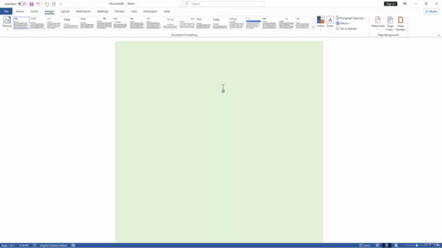This screenshot has width=442, height=248.
Task: Switch to Web Layout view
Action: pyautogui.click(x=396, y=245)
